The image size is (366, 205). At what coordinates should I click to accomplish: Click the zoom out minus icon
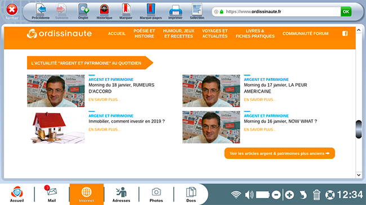276,195
